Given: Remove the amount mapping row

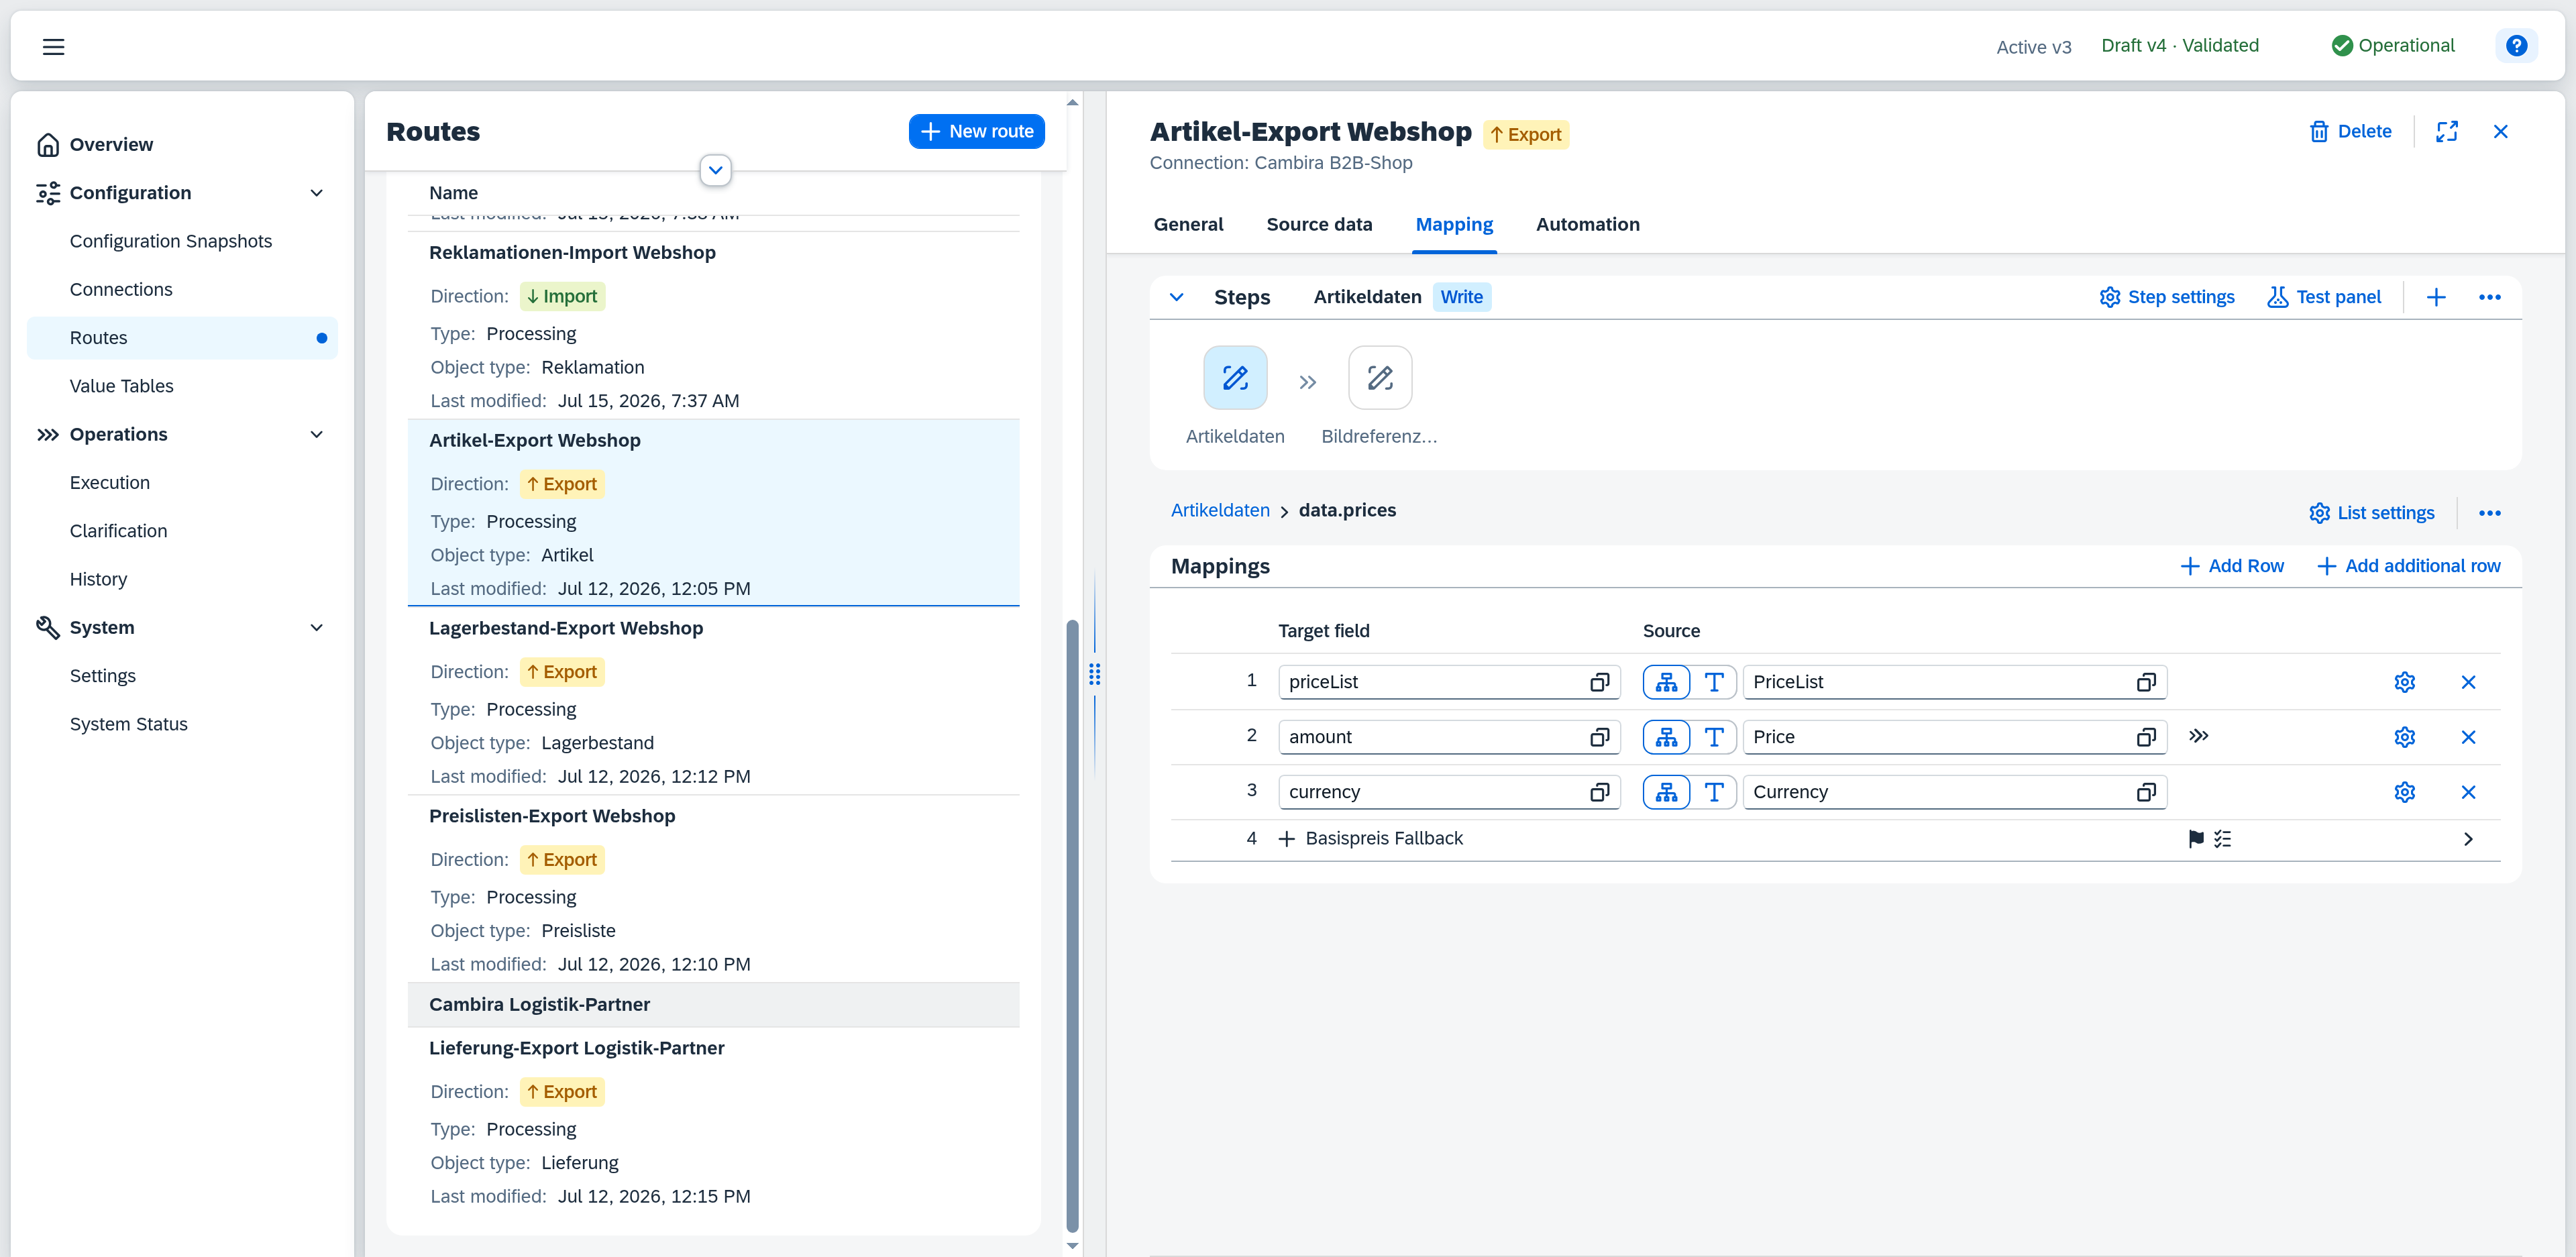Looking at the screenshot, I should coord(2468,737).
